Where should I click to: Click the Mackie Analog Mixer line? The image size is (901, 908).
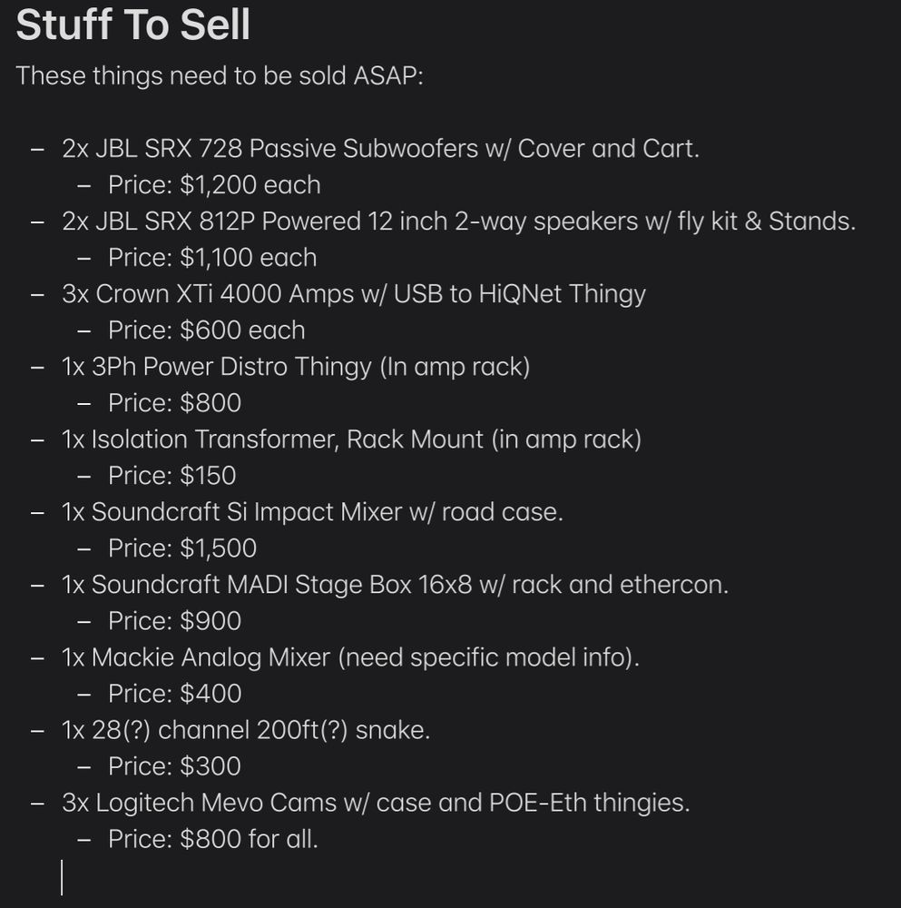[350, 657]
